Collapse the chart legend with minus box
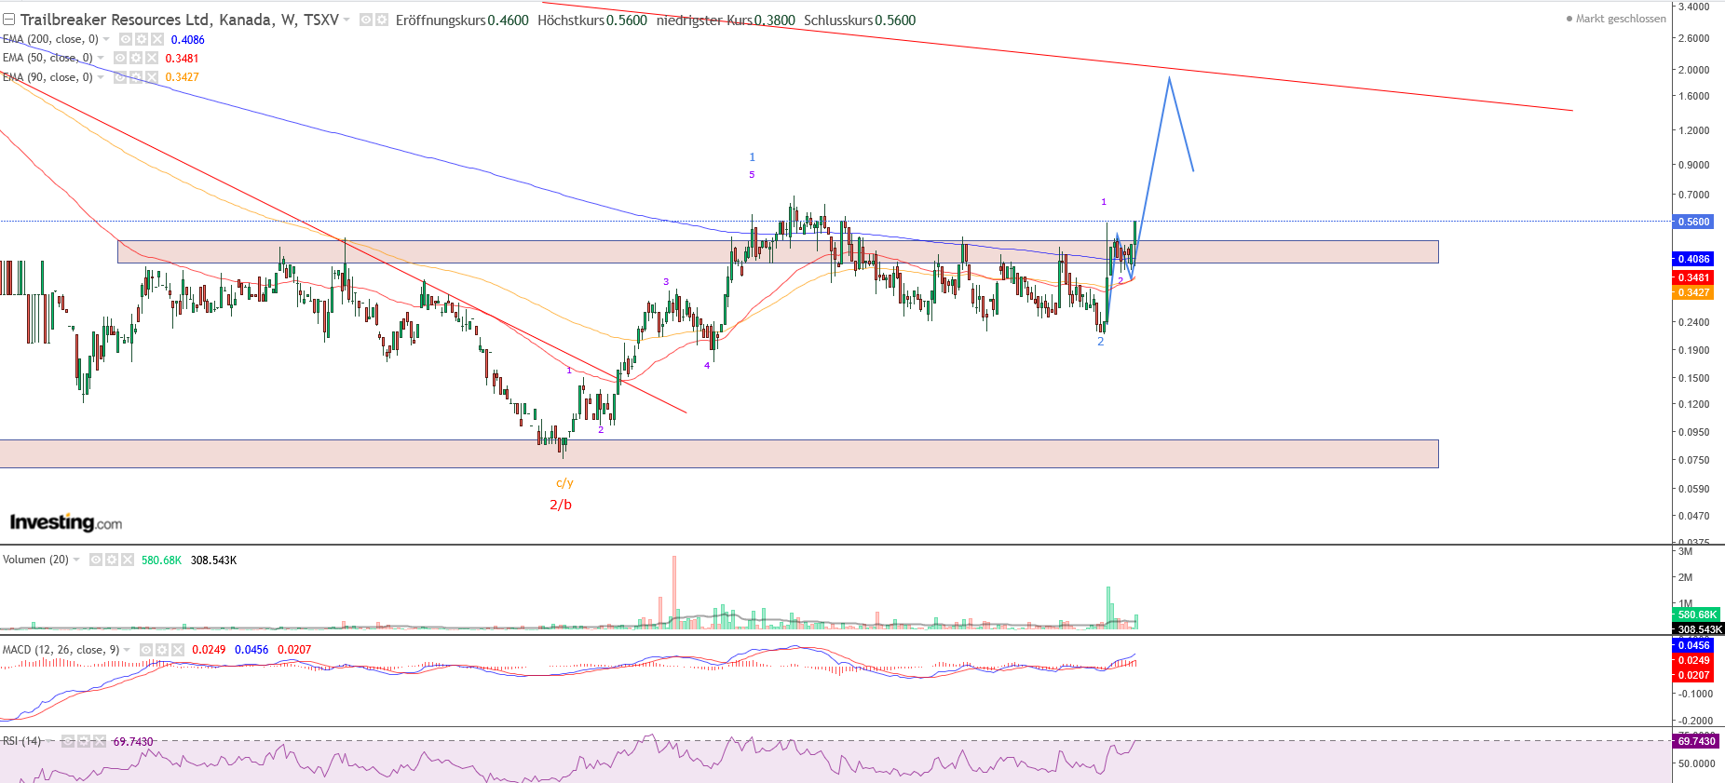 [x=8, y=20]
